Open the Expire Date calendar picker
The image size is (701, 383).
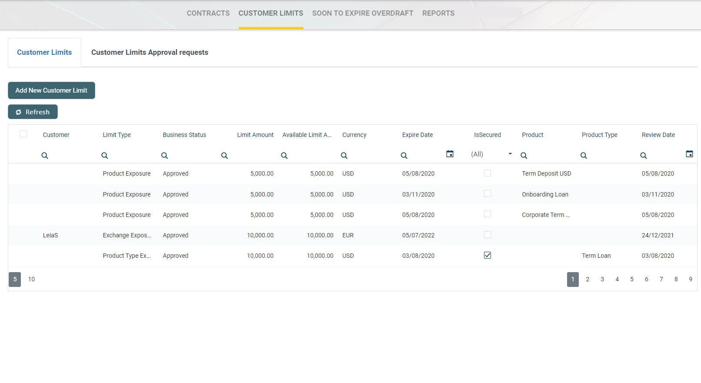pos(450,154)
